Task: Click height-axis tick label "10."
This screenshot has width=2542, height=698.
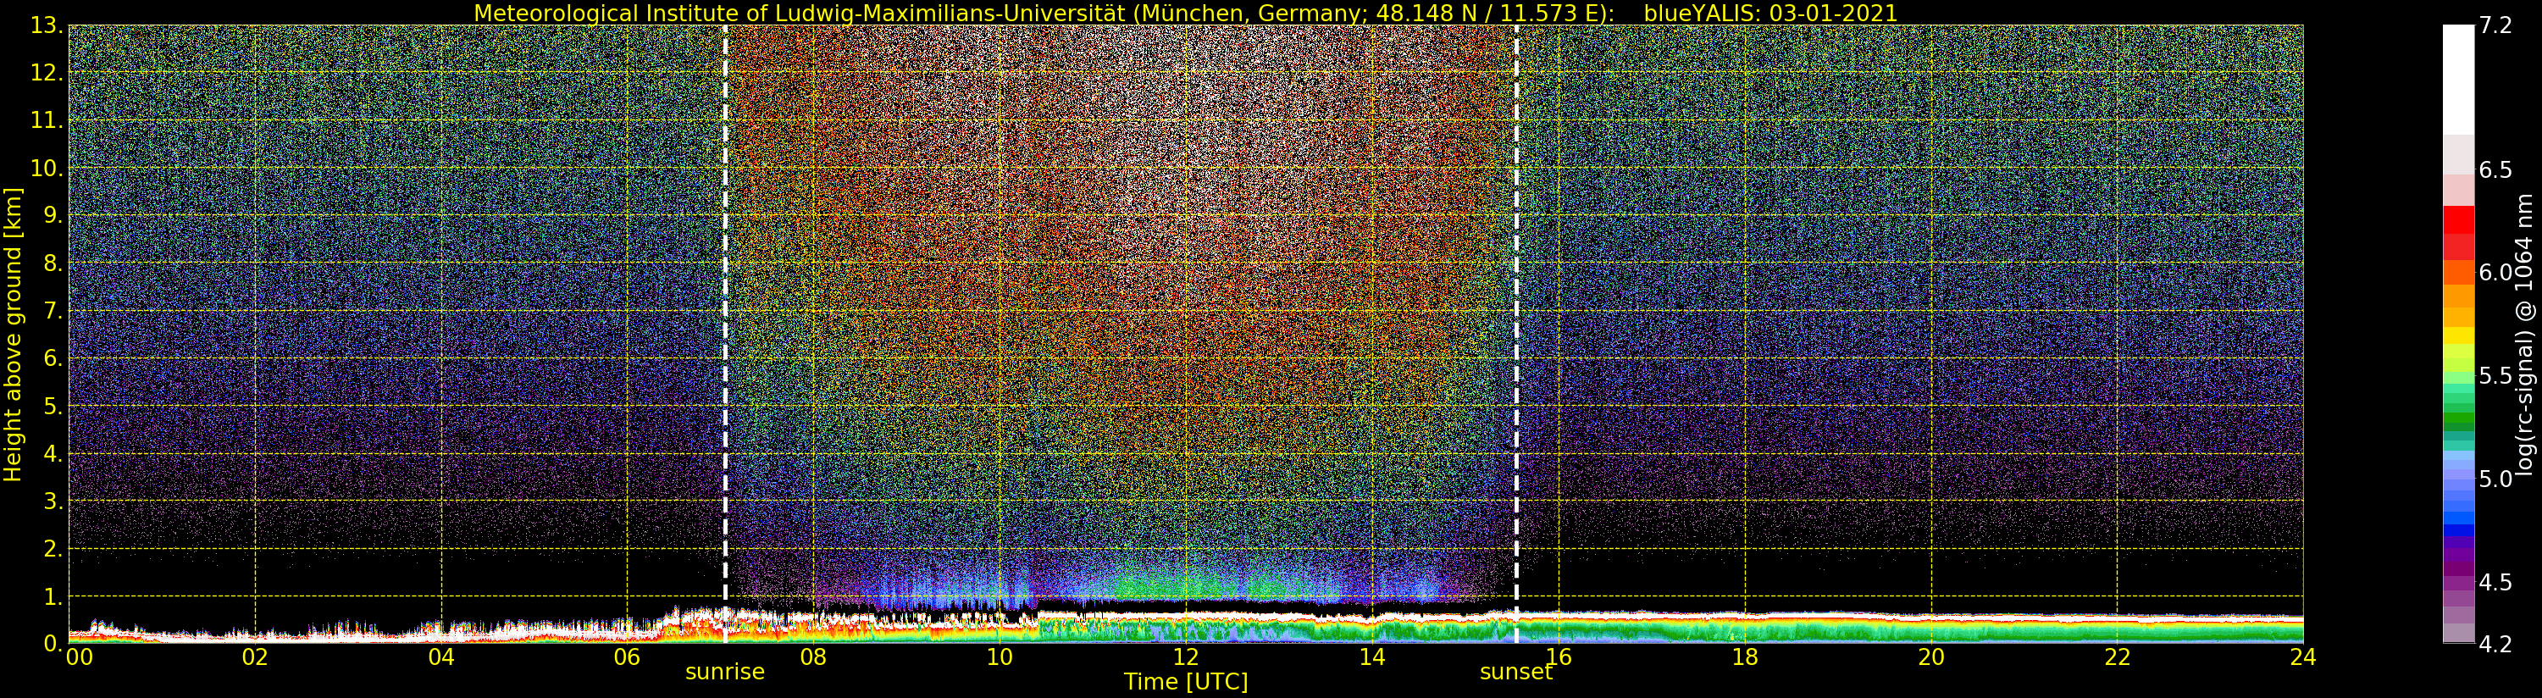Action: [x=47, y=168]
